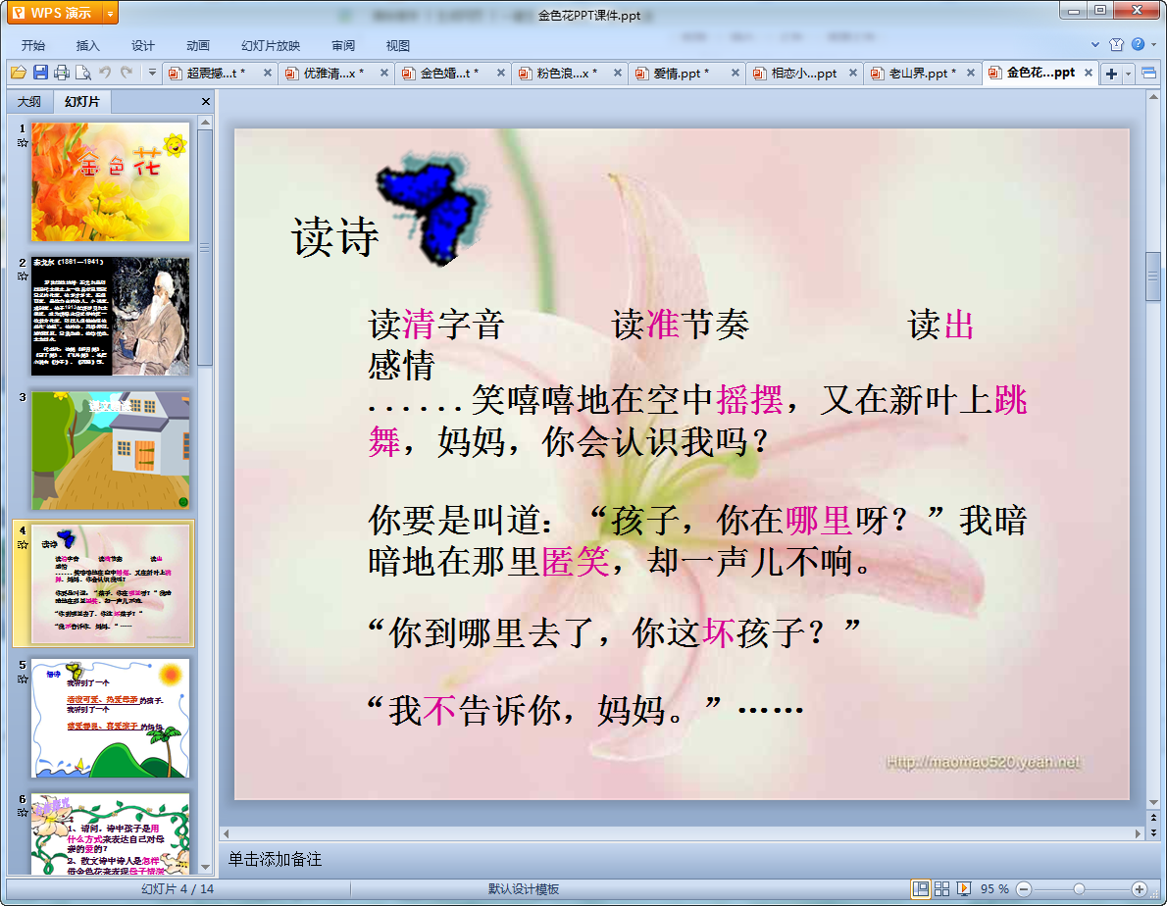Switch to the 老山界.ppt document tab

[922, 73]
